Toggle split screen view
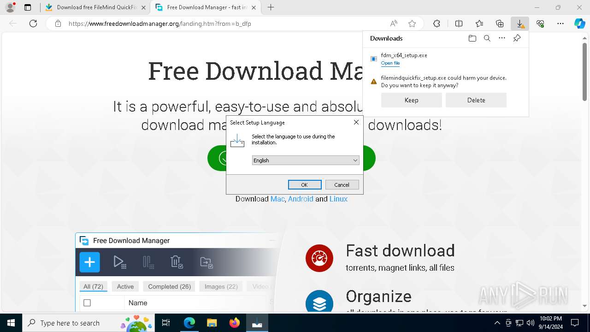590x332 pixels. (x=459, y=24)
